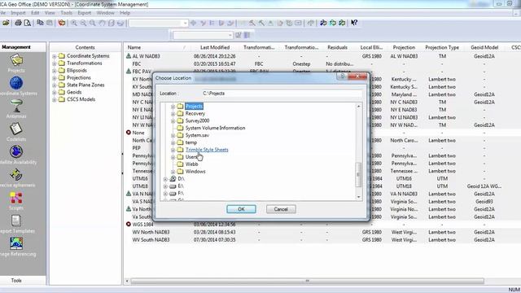The image size is (521, 293).
Task: Click the Print Preview toolbar icon
Action: (28, 23)
